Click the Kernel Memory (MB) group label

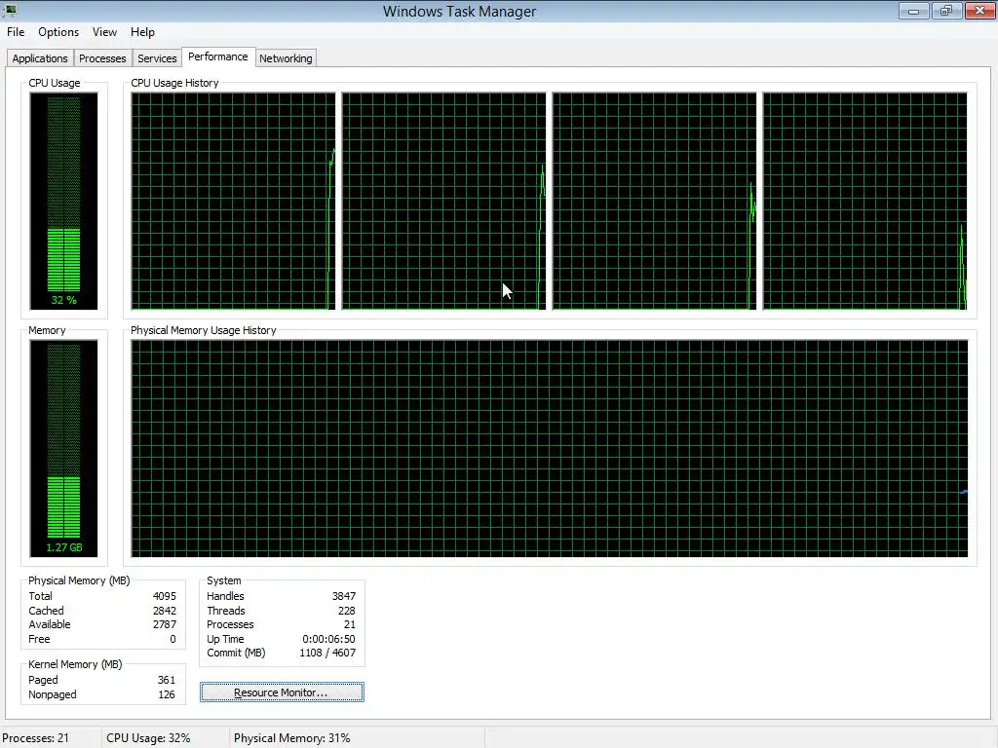pos(75,664)
